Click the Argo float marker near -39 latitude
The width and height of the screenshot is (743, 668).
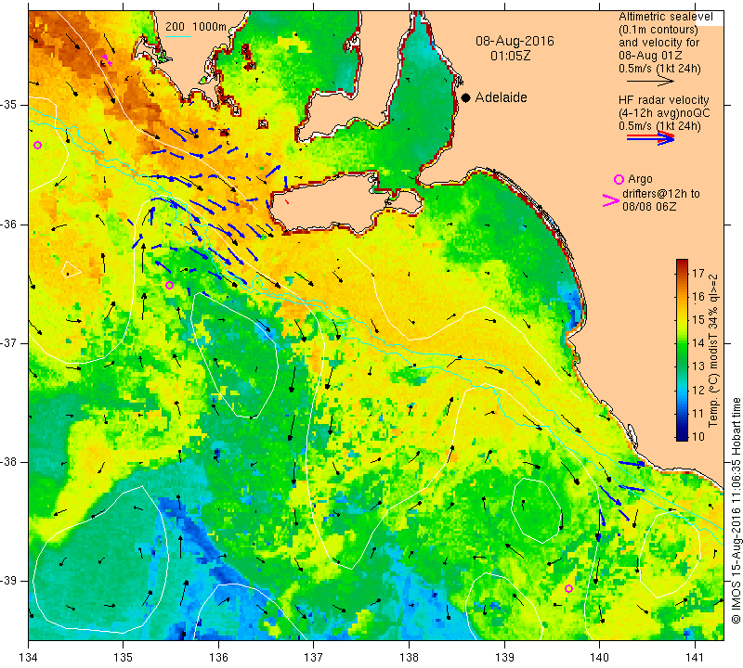568,588
